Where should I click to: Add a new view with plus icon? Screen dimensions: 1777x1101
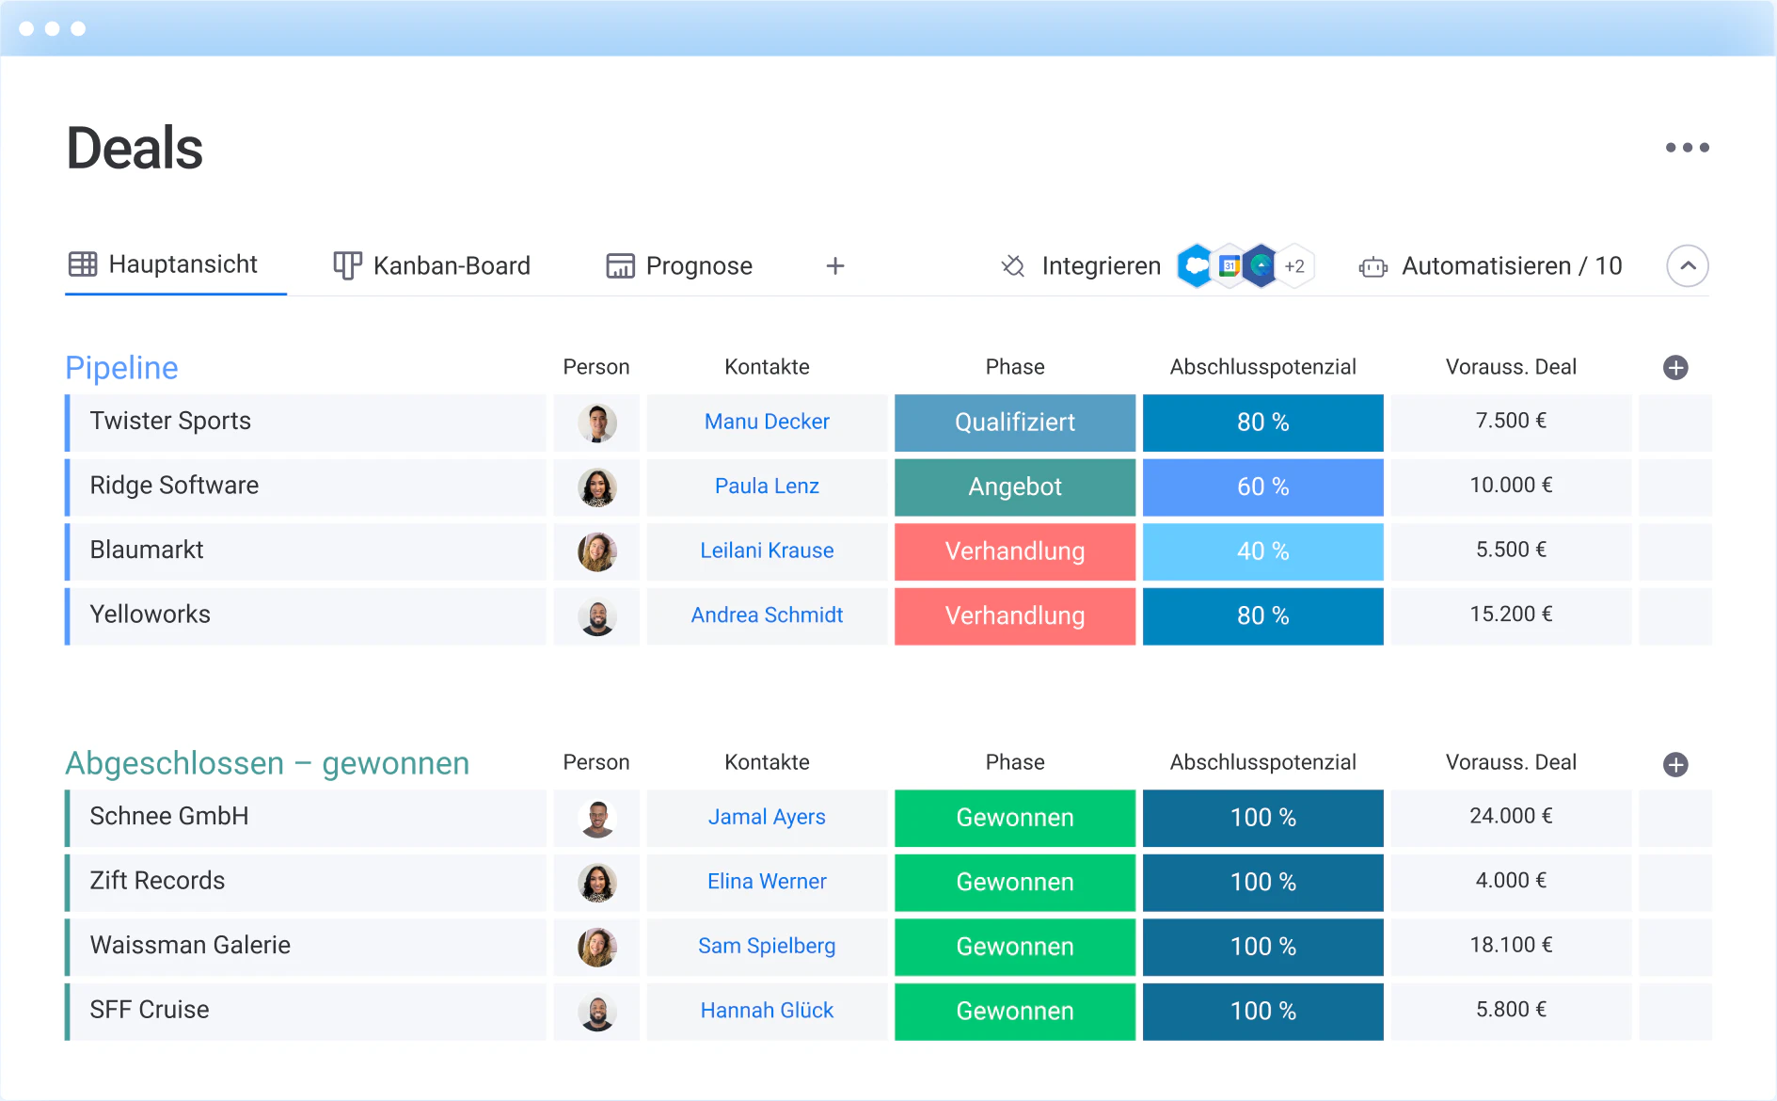(x=834, y=266)
